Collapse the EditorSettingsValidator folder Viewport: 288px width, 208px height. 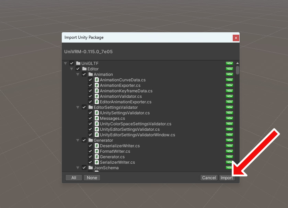click(78, 107)
